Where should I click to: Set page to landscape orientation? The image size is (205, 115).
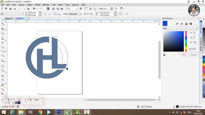click(50, 14)
